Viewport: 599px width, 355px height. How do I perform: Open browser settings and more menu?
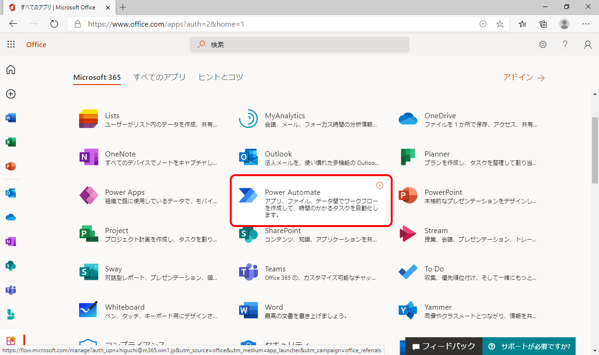point(586,24)
